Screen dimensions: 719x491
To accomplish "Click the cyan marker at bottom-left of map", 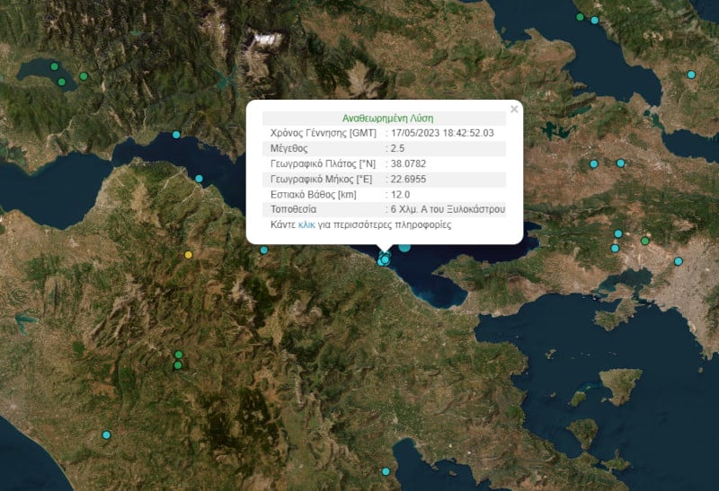I will click(x=106, y=434).
